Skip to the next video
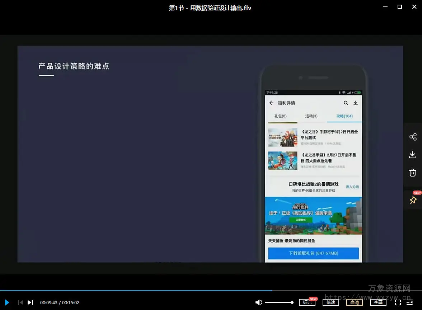This screenshot has height=310, width=422. point(31,302)
